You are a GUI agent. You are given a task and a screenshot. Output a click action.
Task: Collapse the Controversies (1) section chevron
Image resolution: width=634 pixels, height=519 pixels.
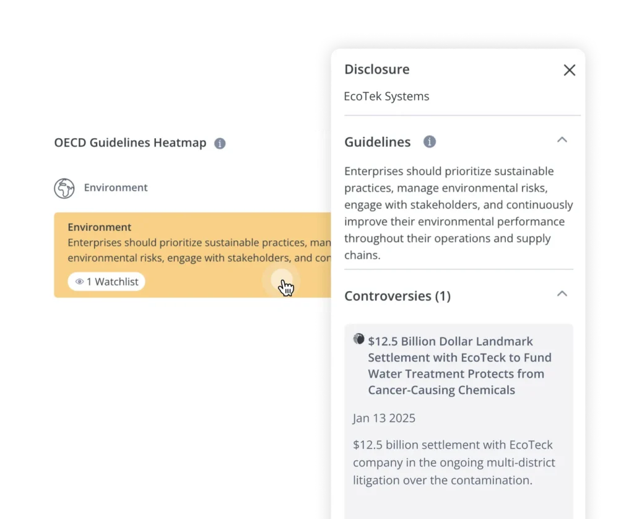(562, 294)
